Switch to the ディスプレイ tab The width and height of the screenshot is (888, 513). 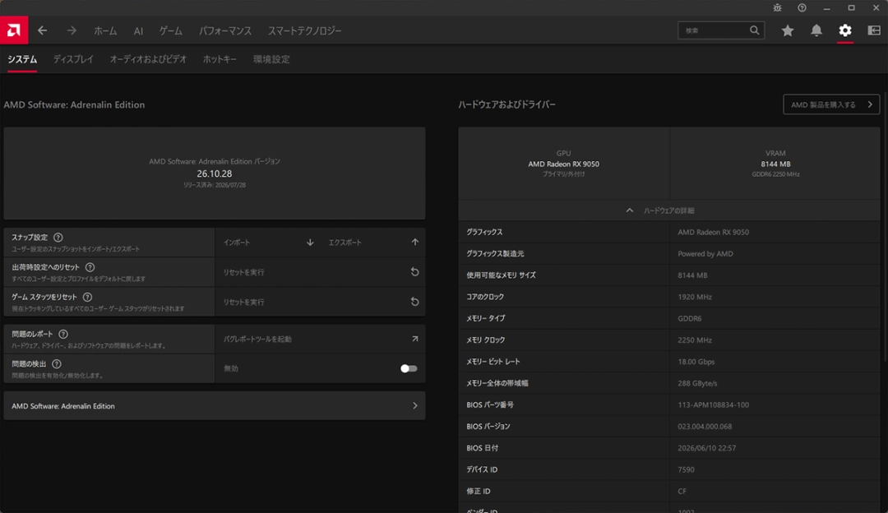click(x=73, y=59)
